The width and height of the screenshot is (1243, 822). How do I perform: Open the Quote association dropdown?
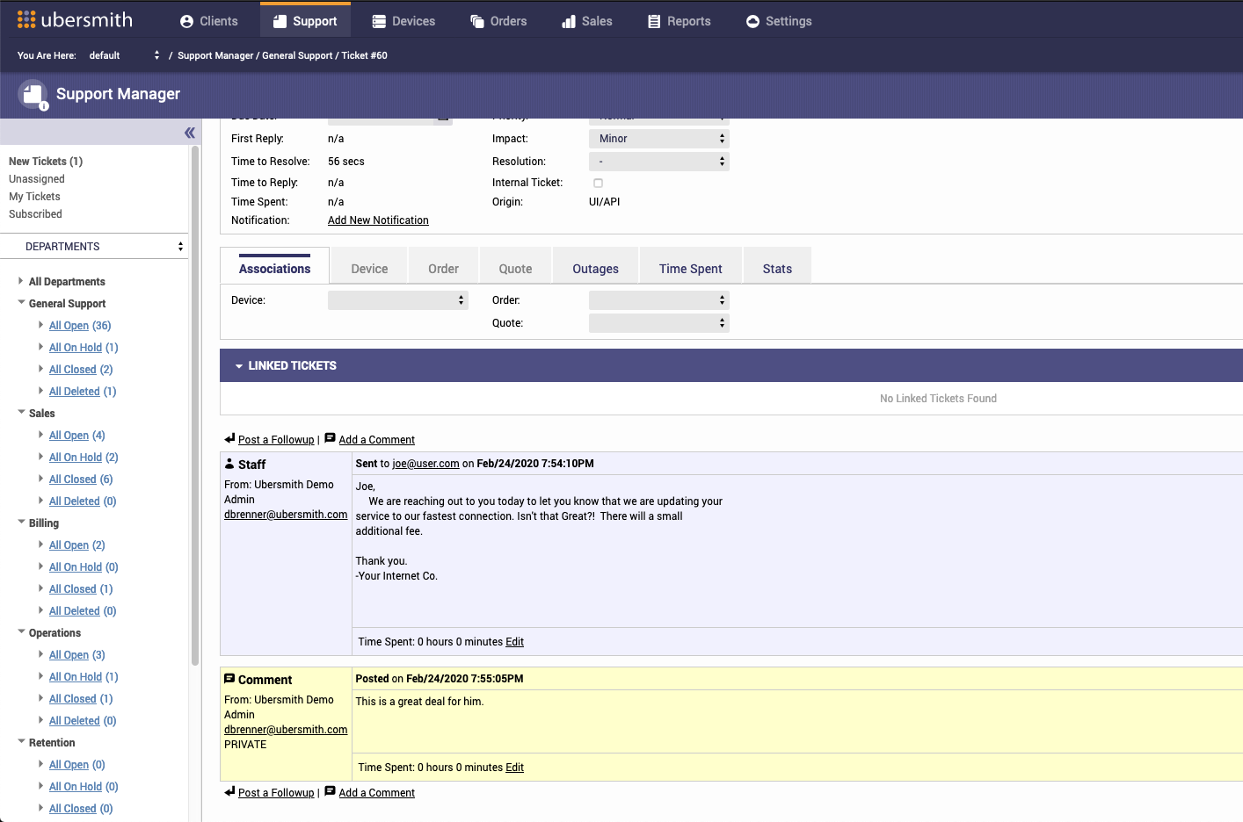(659, 323)
